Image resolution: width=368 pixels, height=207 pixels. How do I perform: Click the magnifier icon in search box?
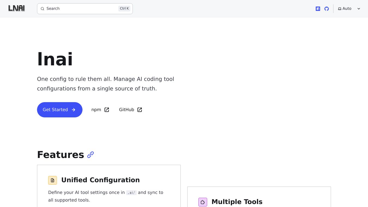pyautogui.click(x=42, y=9)
